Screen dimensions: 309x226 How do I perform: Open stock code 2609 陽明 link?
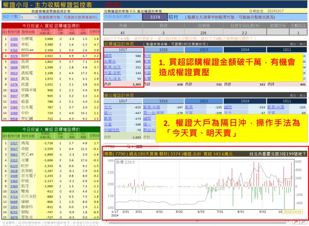[x=14, y=67]
